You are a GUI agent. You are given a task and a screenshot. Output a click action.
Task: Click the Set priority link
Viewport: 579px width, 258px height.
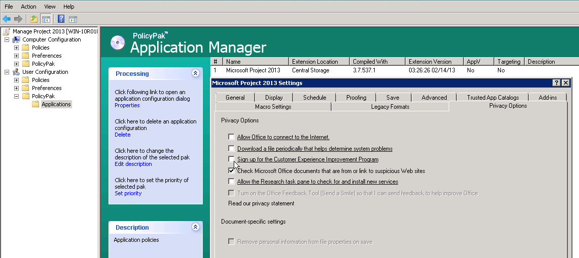128,193
